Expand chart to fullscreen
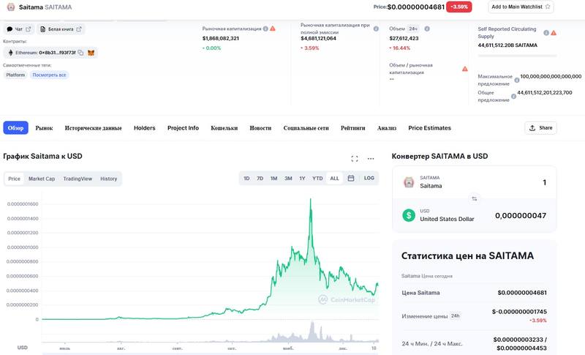585x355 pixels. [x=355, y=159]
